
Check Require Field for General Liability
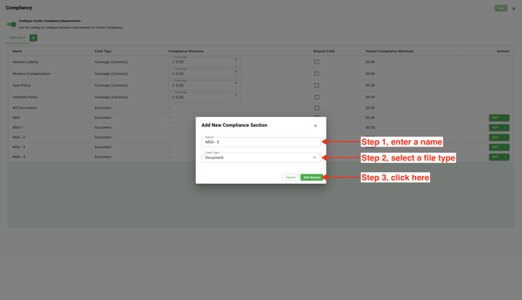[x=316, y=62]
